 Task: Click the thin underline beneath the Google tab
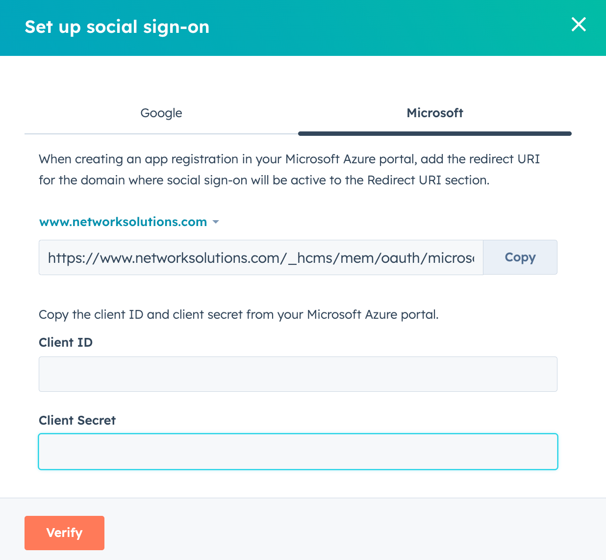pos(161,133)
